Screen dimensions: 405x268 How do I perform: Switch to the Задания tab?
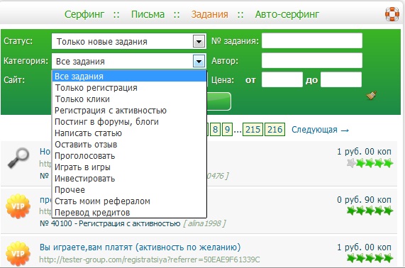(209, 14)
